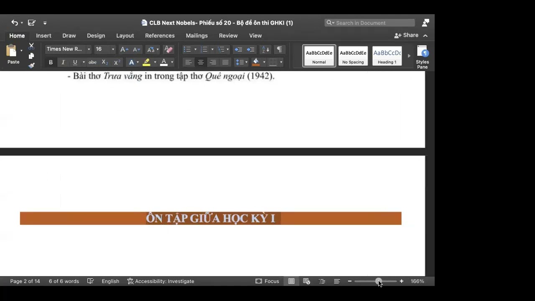Toggle Subscript X2 formatting

[105, 62]
